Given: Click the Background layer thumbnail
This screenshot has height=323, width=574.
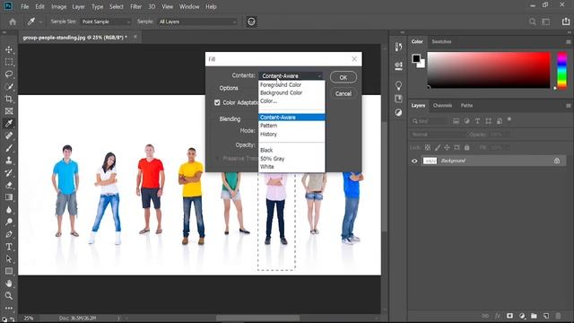Looking at the screenshot, I should coord(430,161).
